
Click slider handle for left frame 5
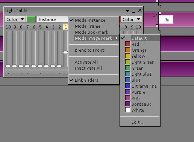click(40, 66)
